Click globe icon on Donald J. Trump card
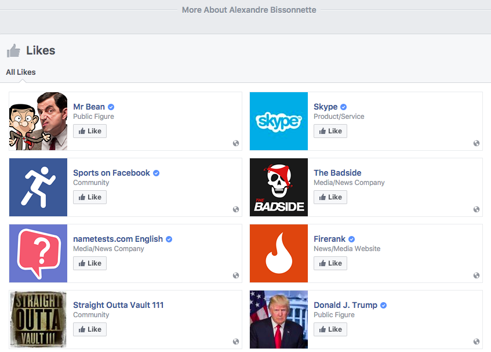Viewport: 491px width, 352px height. pos(477,342)
